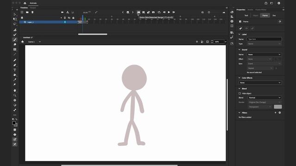
Task: Click the Home icon
Action: coord(25,3)
